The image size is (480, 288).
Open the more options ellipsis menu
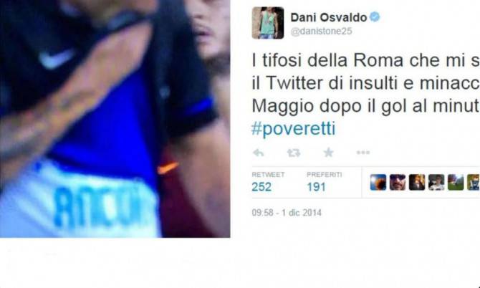pyautogui.click(x=363, y=153)
